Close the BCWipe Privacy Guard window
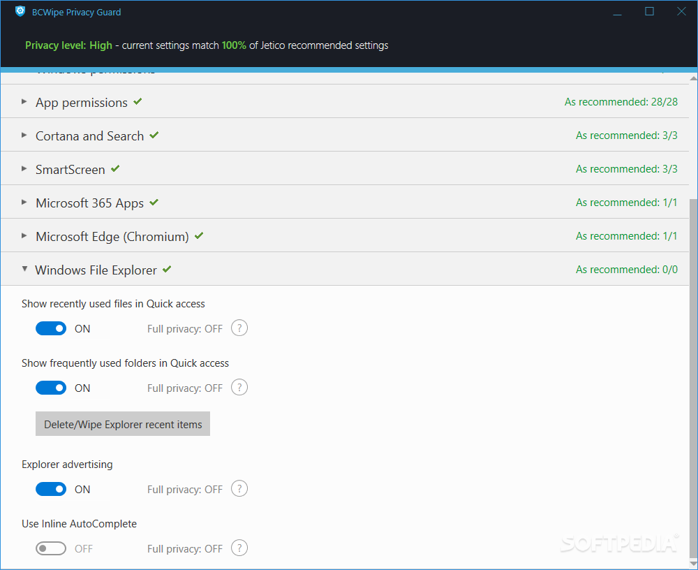 tap(681, 11)
